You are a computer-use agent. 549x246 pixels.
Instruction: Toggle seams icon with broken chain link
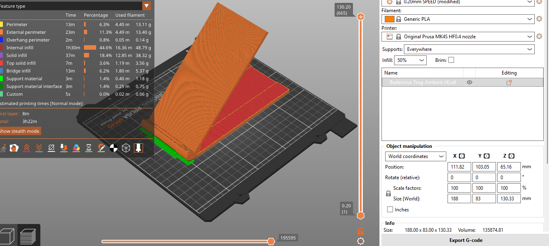pos(51,148)
